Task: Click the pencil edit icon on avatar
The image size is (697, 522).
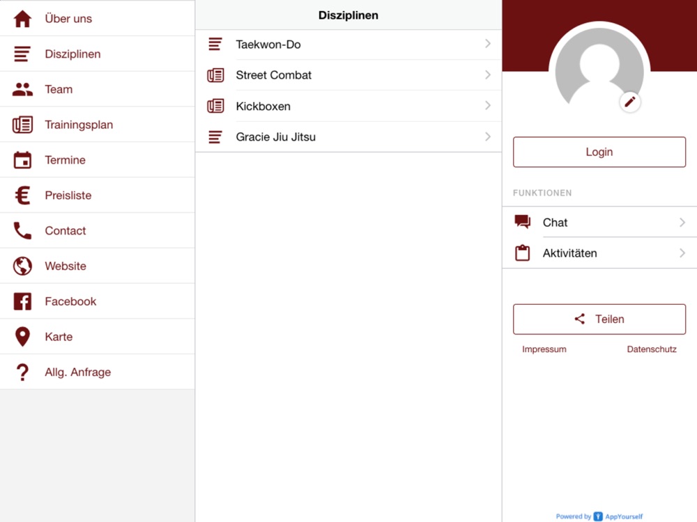Action: (x=630, y=102)
